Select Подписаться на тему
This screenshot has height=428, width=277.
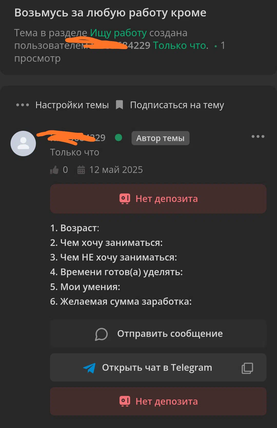pos(177,105)
